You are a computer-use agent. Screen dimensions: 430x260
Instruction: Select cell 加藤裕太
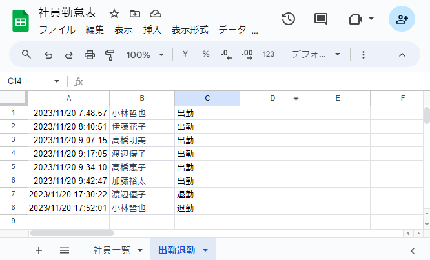coord(142,181)
